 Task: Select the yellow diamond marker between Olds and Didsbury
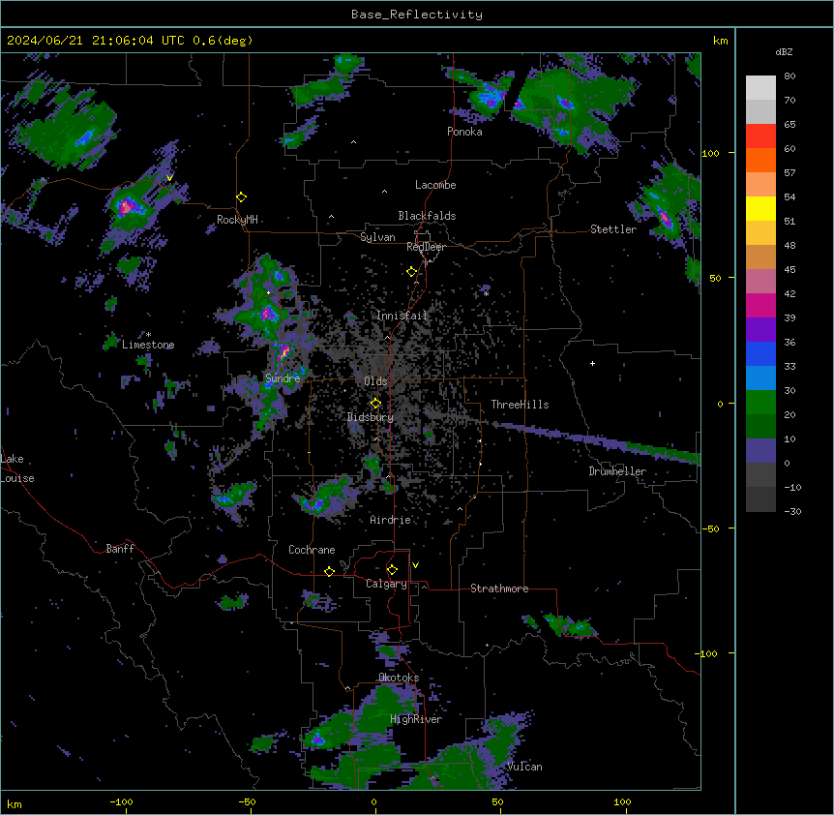click(x=376, y=403)
